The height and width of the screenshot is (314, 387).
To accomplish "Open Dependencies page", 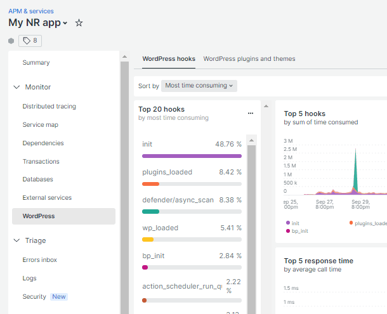I will 43,143.
